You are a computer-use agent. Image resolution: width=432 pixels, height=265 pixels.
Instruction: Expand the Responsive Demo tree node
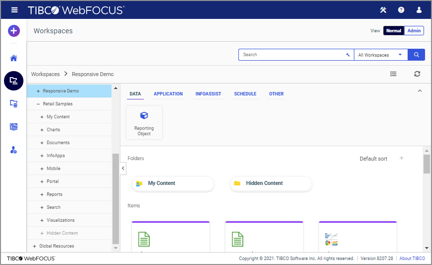(38, 91)
